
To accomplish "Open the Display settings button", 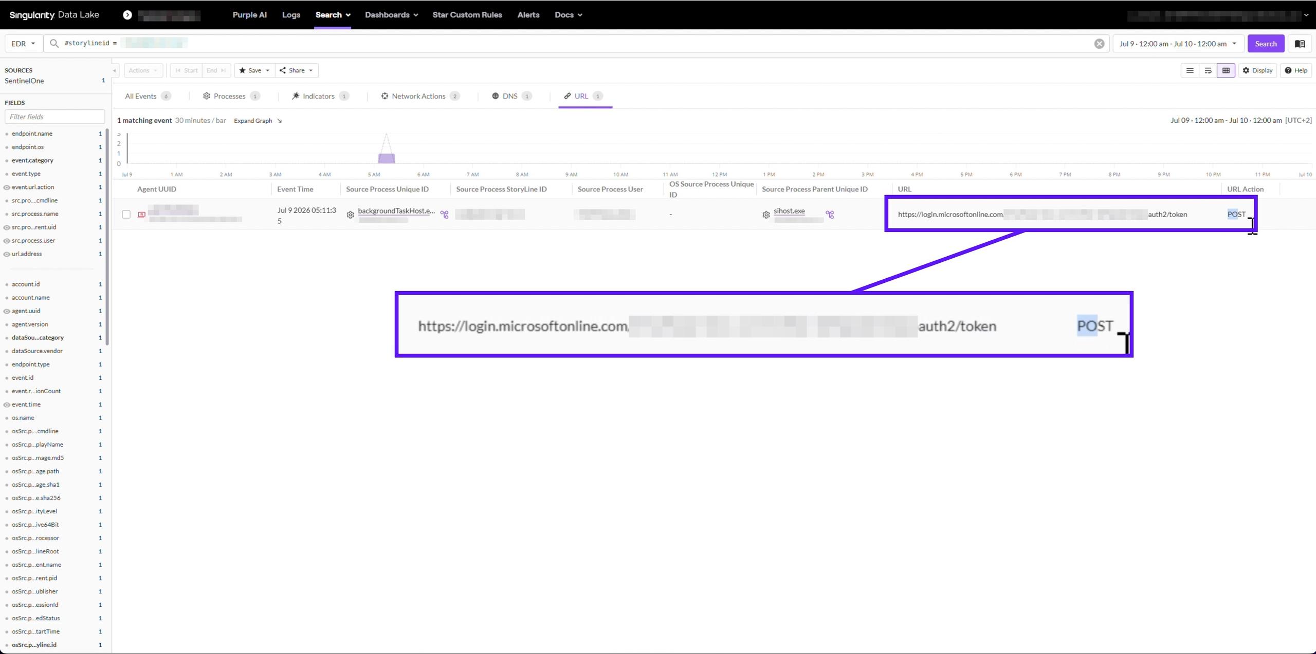I will tap(1257, 70).
